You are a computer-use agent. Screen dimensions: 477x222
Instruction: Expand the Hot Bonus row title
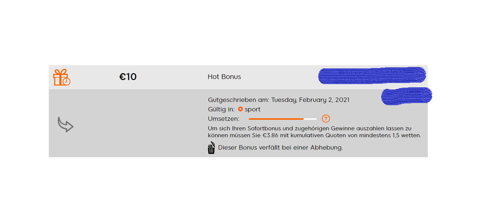point(224,77)
